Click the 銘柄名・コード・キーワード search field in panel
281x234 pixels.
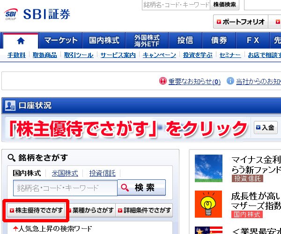coord(65,188)
